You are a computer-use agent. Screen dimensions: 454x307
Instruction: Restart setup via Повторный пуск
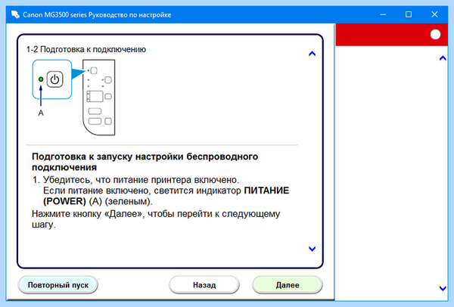pyautogui.click(x=58, y=285)
